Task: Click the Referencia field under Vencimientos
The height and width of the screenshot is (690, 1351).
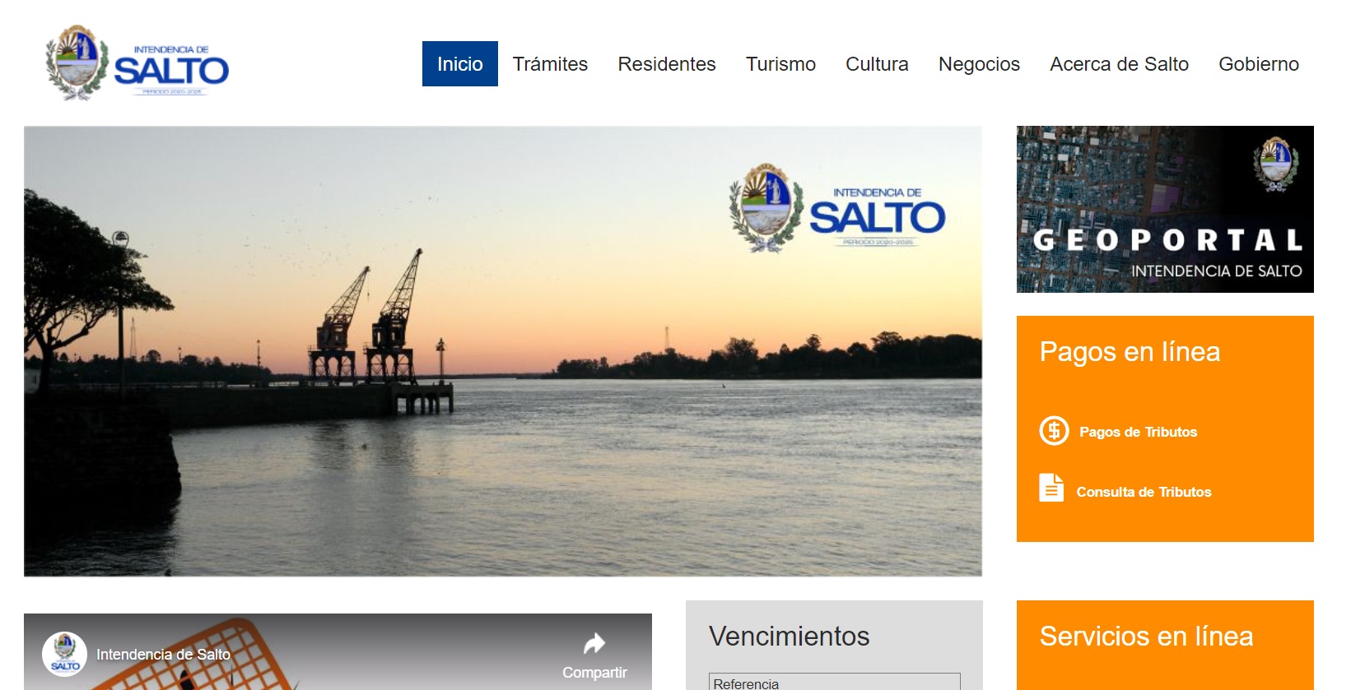Action: pos(834,683)
